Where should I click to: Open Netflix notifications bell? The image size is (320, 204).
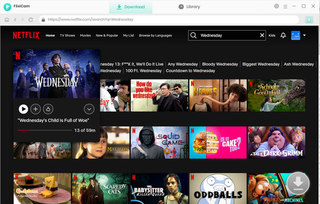pos(283,35)
